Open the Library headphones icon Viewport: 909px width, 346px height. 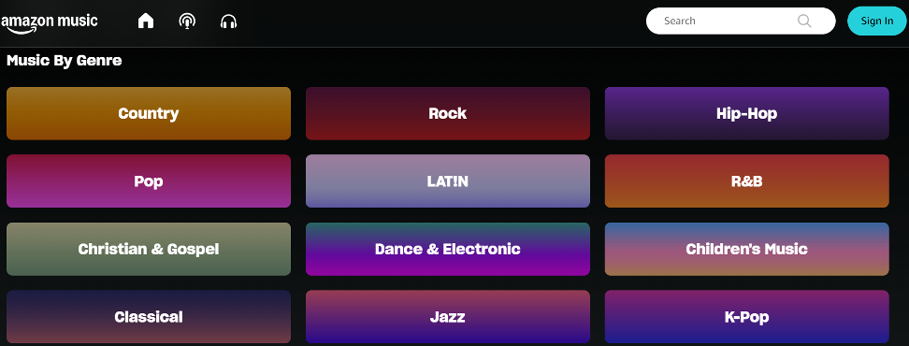tap(228, 22)
